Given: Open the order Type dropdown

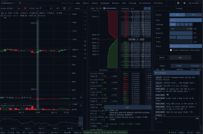Looking at the screenshot, I should pyautogui.click(x=186, y=20).
